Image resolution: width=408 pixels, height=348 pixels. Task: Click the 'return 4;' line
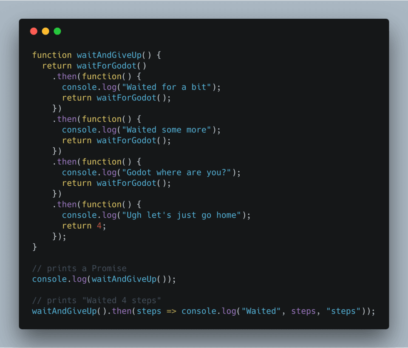click(84, 226)
